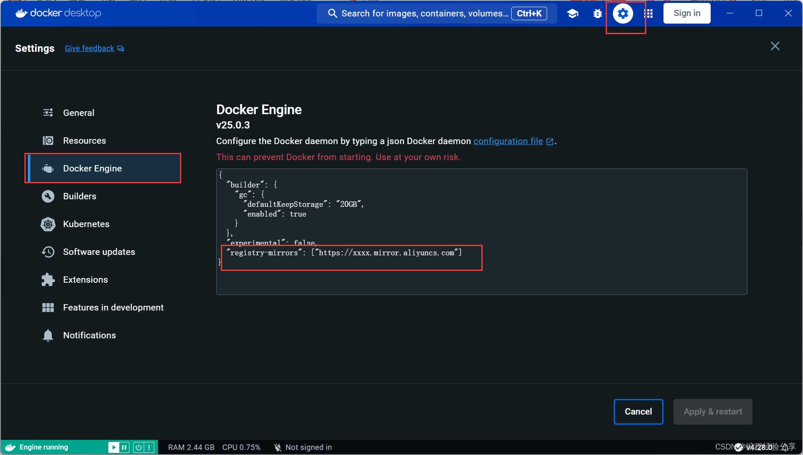The width and height of the screenshot is (803, 455).
Task: Click the Engine running status label
Action: coord(44,447)
